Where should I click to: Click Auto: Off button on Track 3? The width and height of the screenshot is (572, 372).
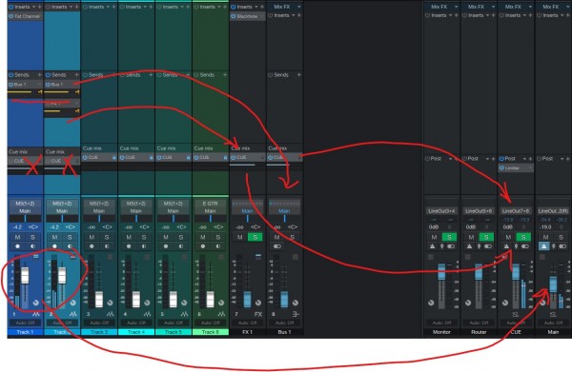[99, 323]
